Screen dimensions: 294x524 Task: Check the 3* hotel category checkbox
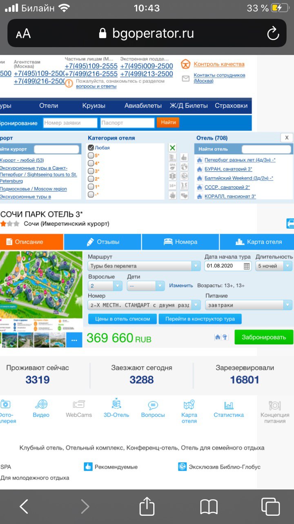[91, 171]
